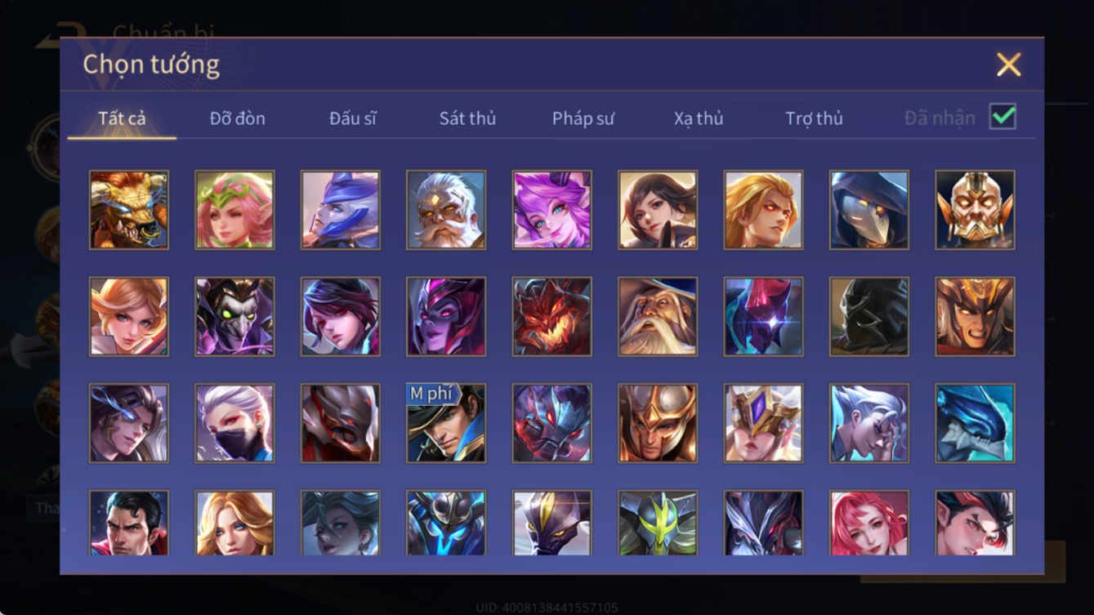Select the red lava demon hero
1094x615 pixels.
pyautogui.click(x=551, y=317)
